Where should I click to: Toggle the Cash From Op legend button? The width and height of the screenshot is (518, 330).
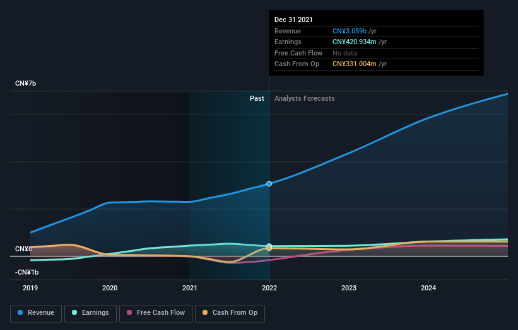tap(230, 313)
